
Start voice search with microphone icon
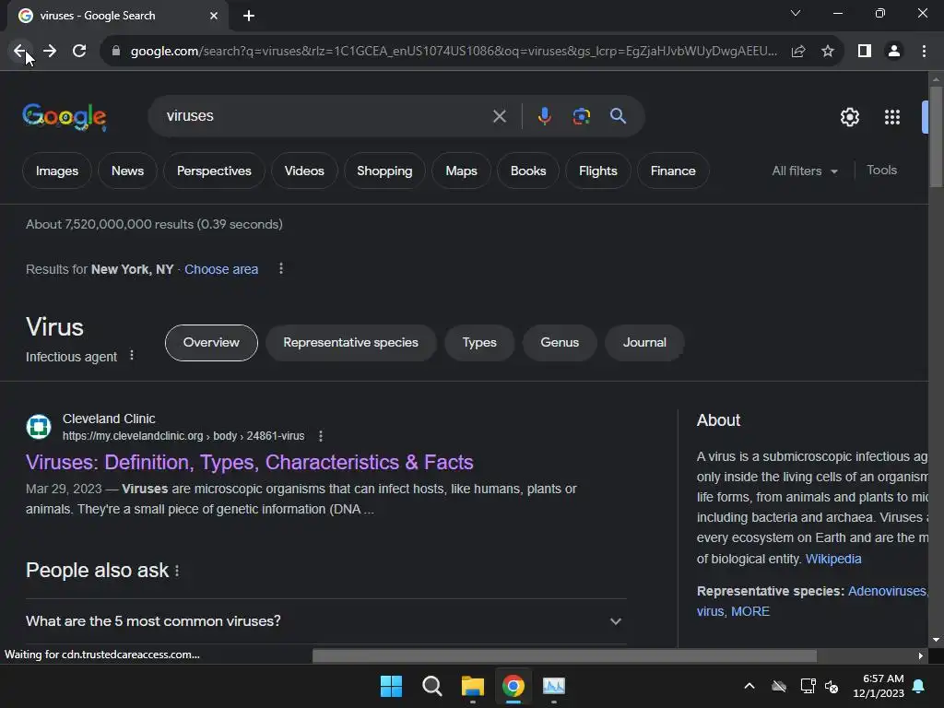click(544, 116)
